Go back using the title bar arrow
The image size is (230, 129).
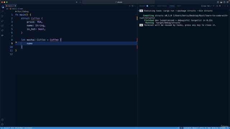pos(77,2)
